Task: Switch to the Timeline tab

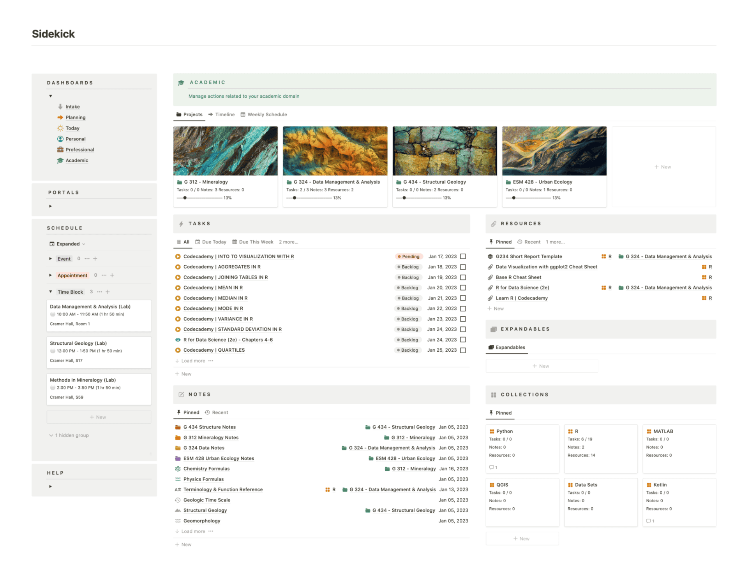Action: pos(225,114)
